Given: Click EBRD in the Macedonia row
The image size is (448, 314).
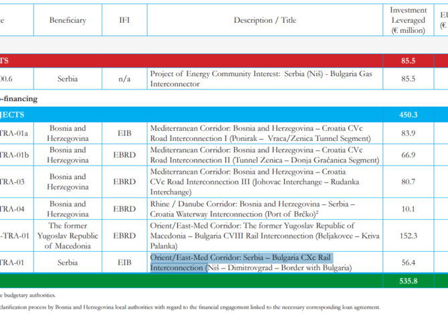Looking at the screenshot, I should [x=124, y=236].
